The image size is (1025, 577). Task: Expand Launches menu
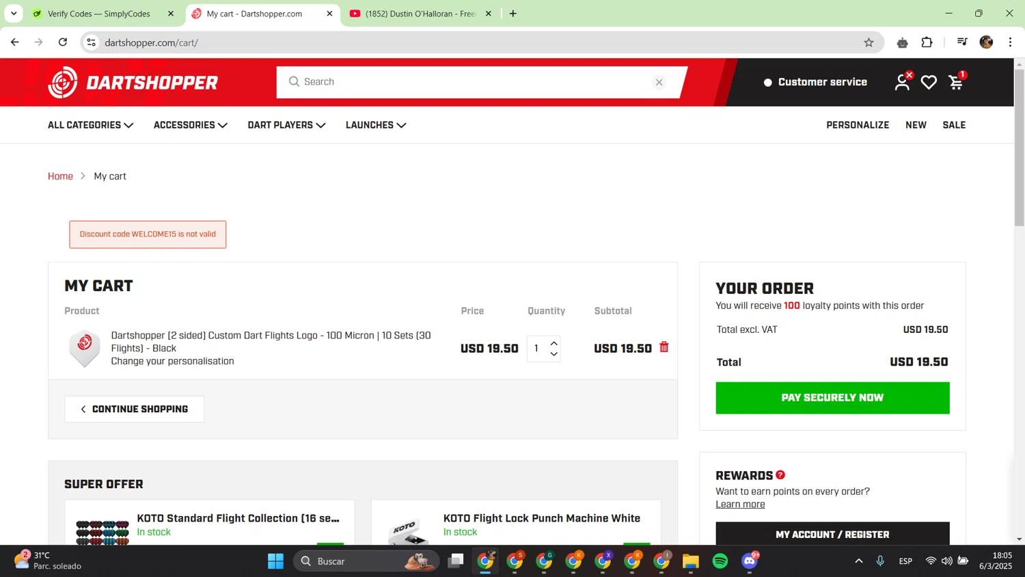click(376, 125)
